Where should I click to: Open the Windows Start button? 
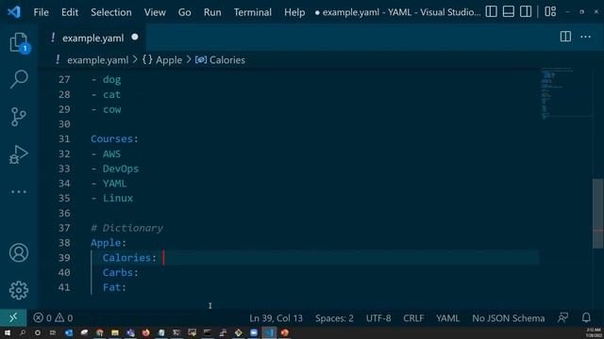pos(8,332)
